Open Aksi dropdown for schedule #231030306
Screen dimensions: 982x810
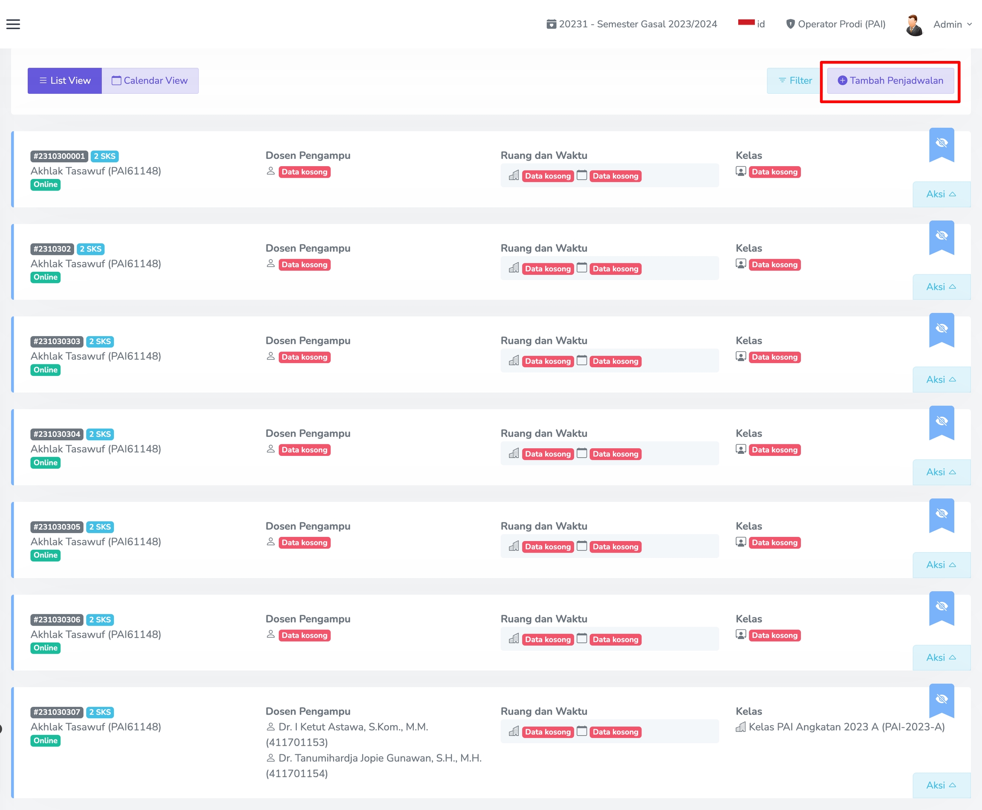coord(941,658)
